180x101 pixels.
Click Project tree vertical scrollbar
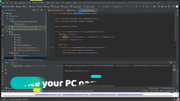[46, 31]
